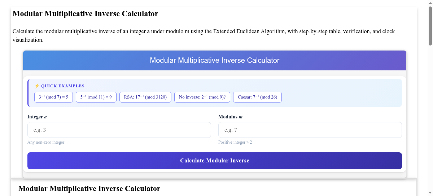Click the top page heading text

pyautogui.click(x=85, y=14)
